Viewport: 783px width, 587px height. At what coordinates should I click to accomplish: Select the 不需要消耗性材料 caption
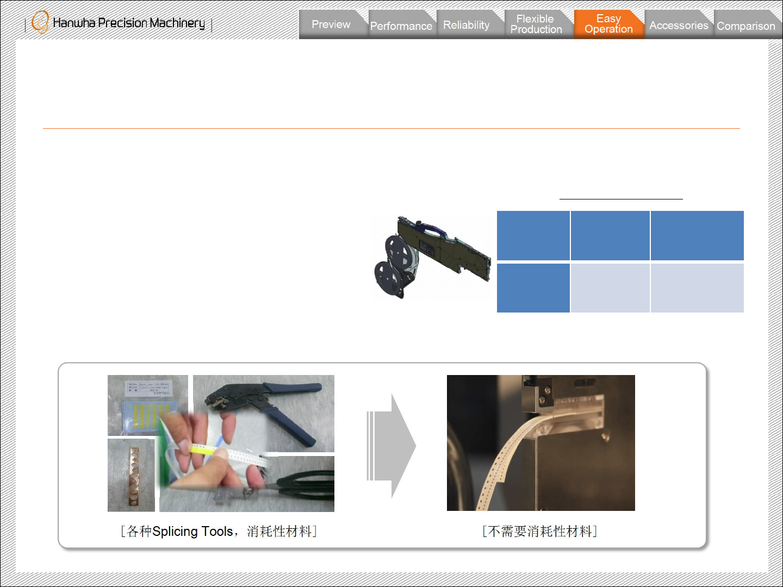pyautogui.click(x=540, y=531)
